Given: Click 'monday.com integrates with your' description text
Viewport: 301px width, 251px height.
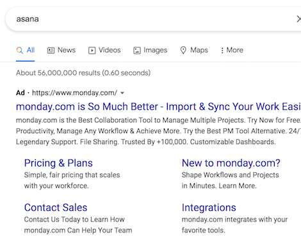Looking at the screenshot, I should [x=235, y=220].
